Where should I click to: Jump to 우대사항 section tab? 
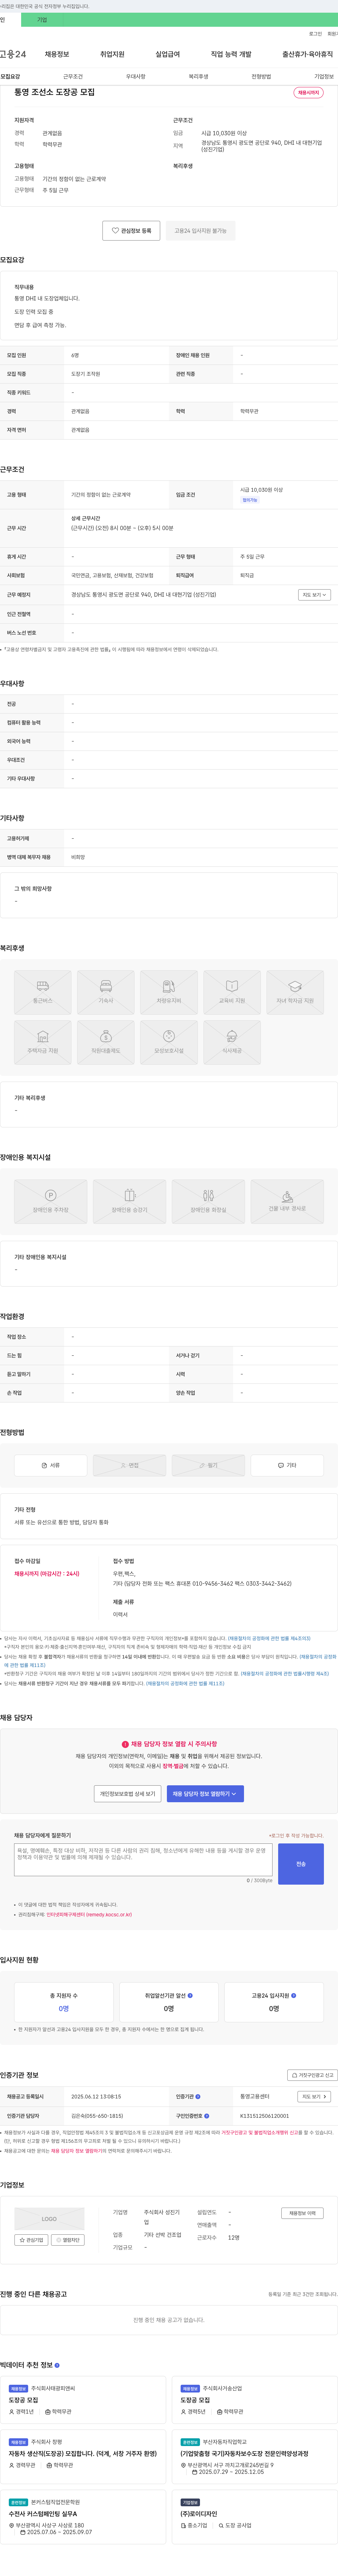tap(136, 76)
